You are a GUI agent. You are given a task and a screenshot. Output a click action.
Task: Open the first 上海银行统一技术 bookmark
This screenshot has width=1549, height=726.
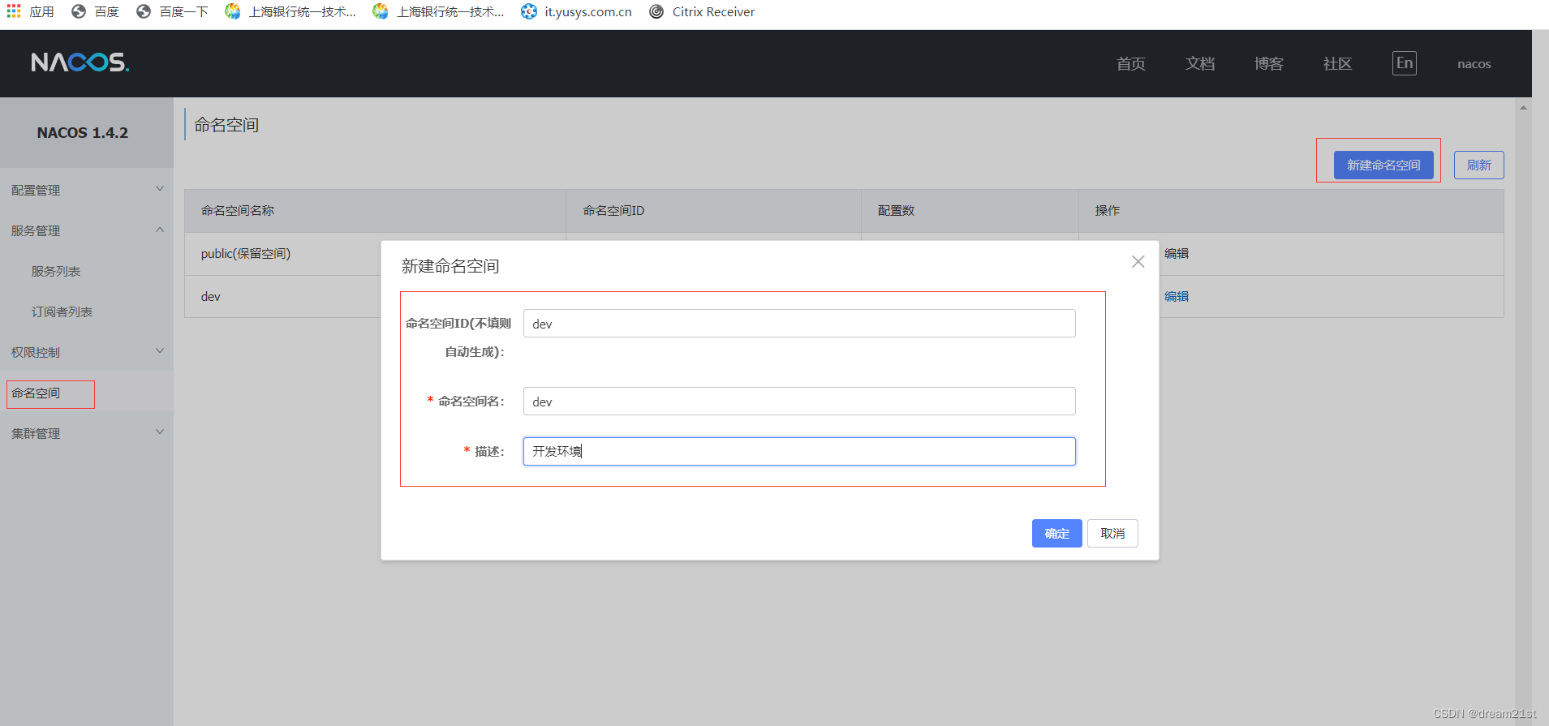point(290,11)
